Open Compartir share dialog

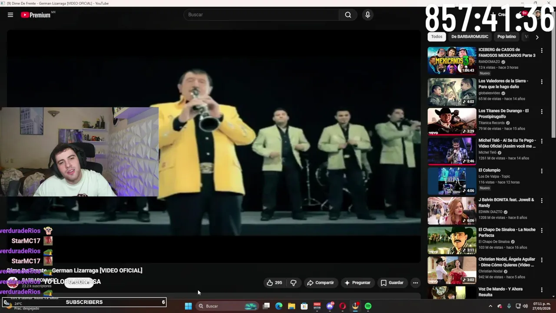point(320,283)
